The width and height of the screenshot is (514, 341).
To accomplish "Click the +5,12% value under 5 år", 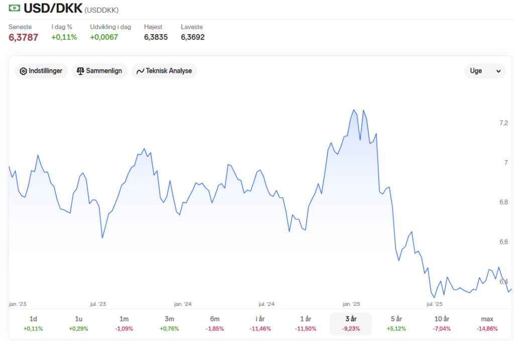I will click(x=397, y=328).
